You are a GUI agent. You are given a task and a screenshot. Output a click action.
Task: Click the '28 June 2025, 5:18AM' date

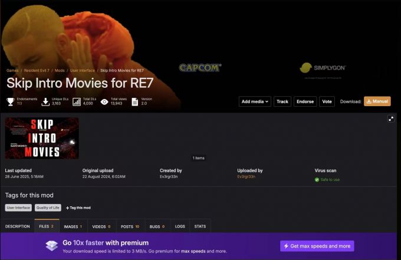click(x=24, y=177)
